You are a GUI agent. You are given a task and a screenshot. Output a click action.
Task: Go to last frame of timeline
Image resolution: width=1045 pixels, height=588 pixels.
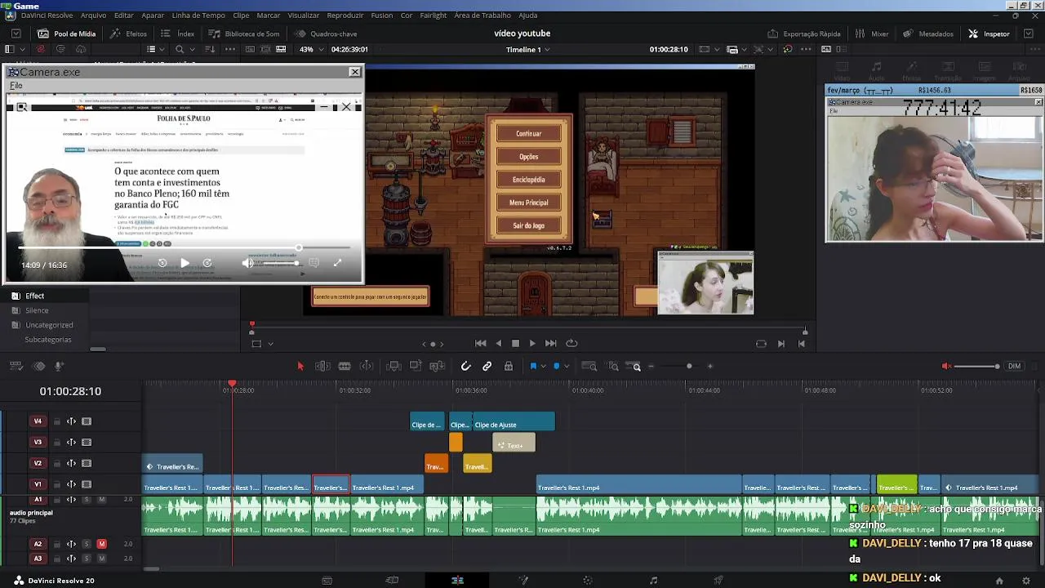tap(550, 344)
